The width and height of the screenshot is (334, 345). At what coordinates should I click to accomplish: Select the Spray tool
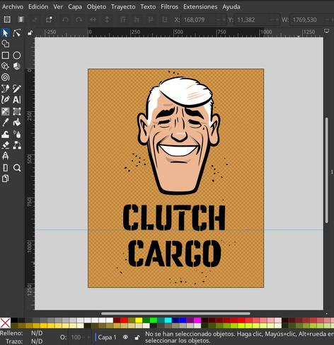pos(17,134)
